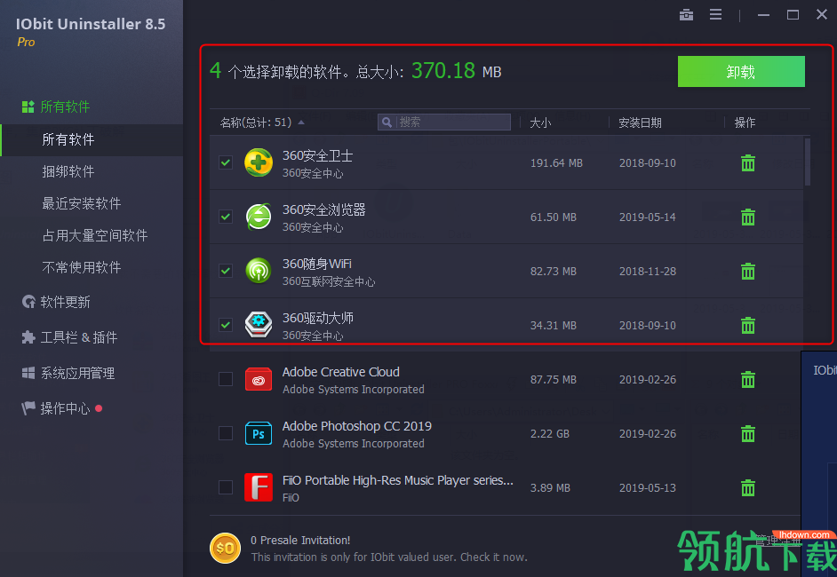The image size is (837, 577).
Task: Open the hamburger menu icon
Action: point(715,15)
